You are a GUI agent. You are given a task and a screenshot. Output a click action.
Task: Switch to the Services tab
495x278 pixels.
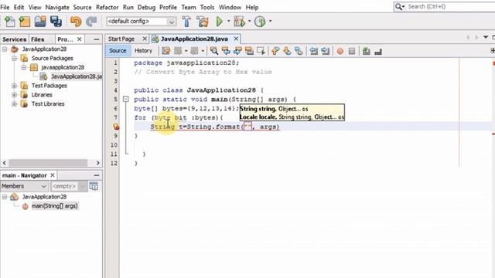tap(14, 39)
